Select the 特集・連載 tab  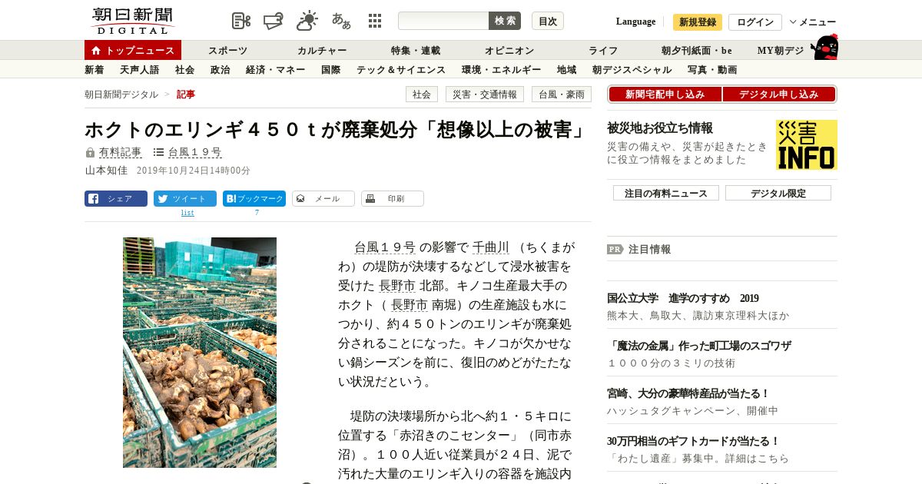(x=416, y=50)
